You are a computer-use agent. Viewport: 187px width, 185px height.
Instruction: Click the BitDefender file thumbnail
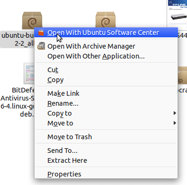pyautogui.click(x=29, y=73)
